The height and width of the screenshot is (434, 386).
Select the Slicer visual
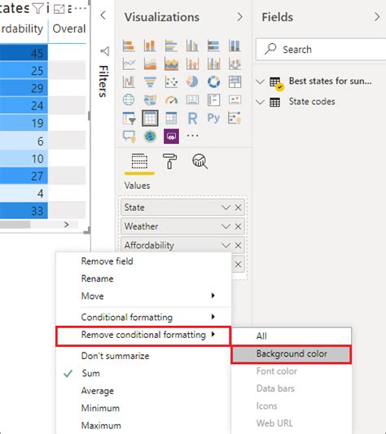click(129, 118)
